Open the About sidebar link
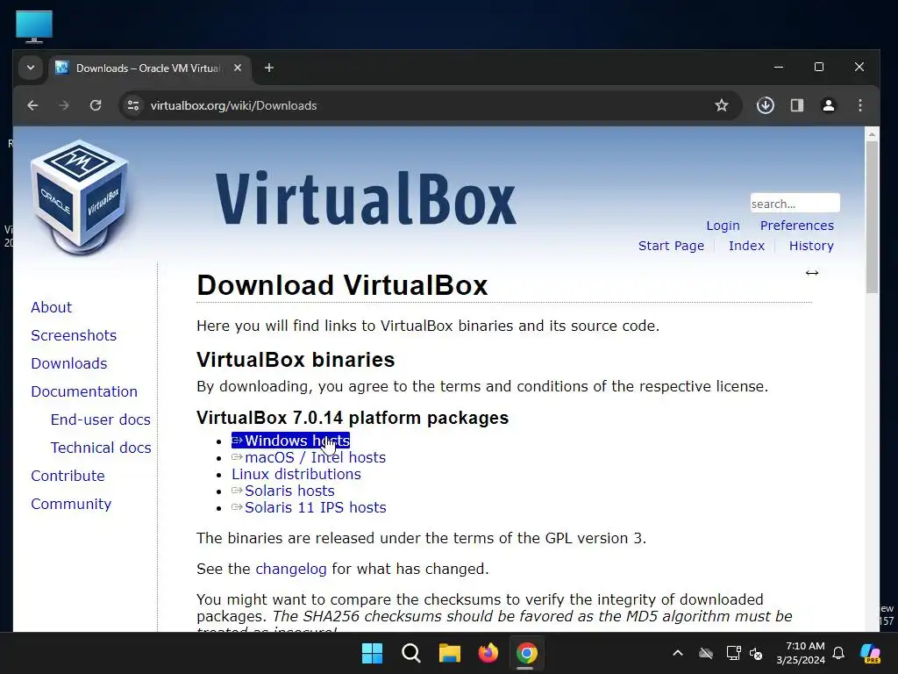Image resolution: width=898 pixels, height=674 pixels. [x=52, y=307]
